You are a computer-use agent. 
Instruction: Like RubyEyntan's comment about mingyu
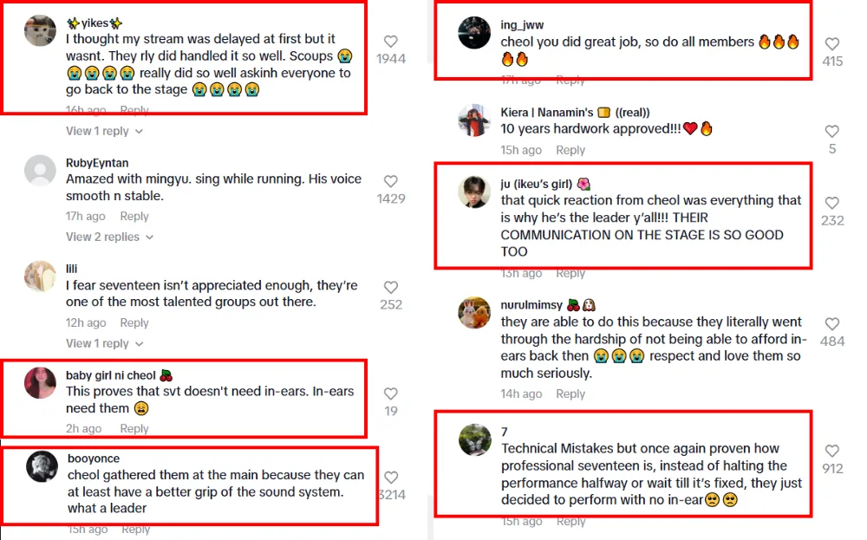[x=390, y=181]
